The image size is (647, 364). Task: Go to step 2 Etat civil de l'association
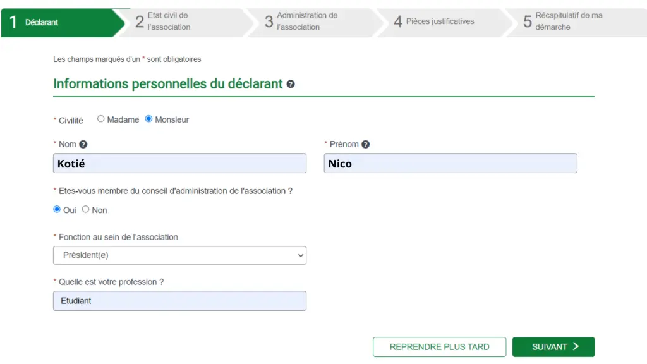pos(183,21)
